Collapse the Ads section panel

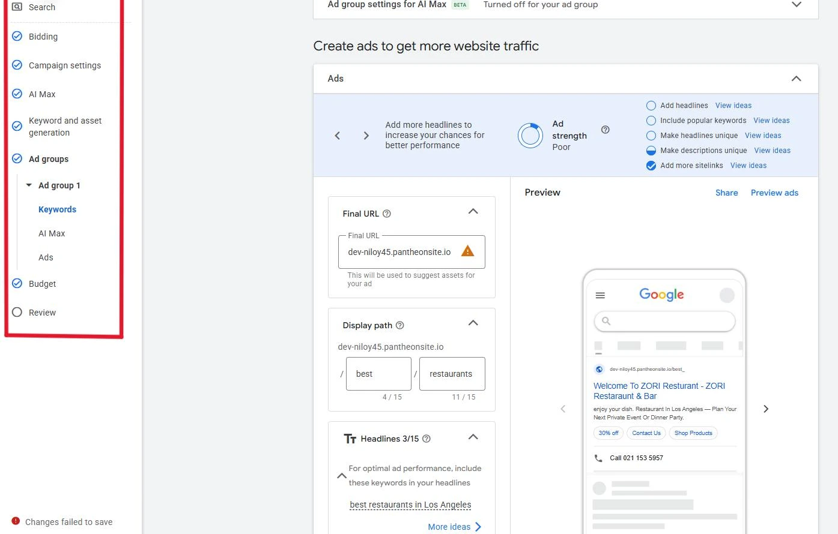(x=796, y=79)
